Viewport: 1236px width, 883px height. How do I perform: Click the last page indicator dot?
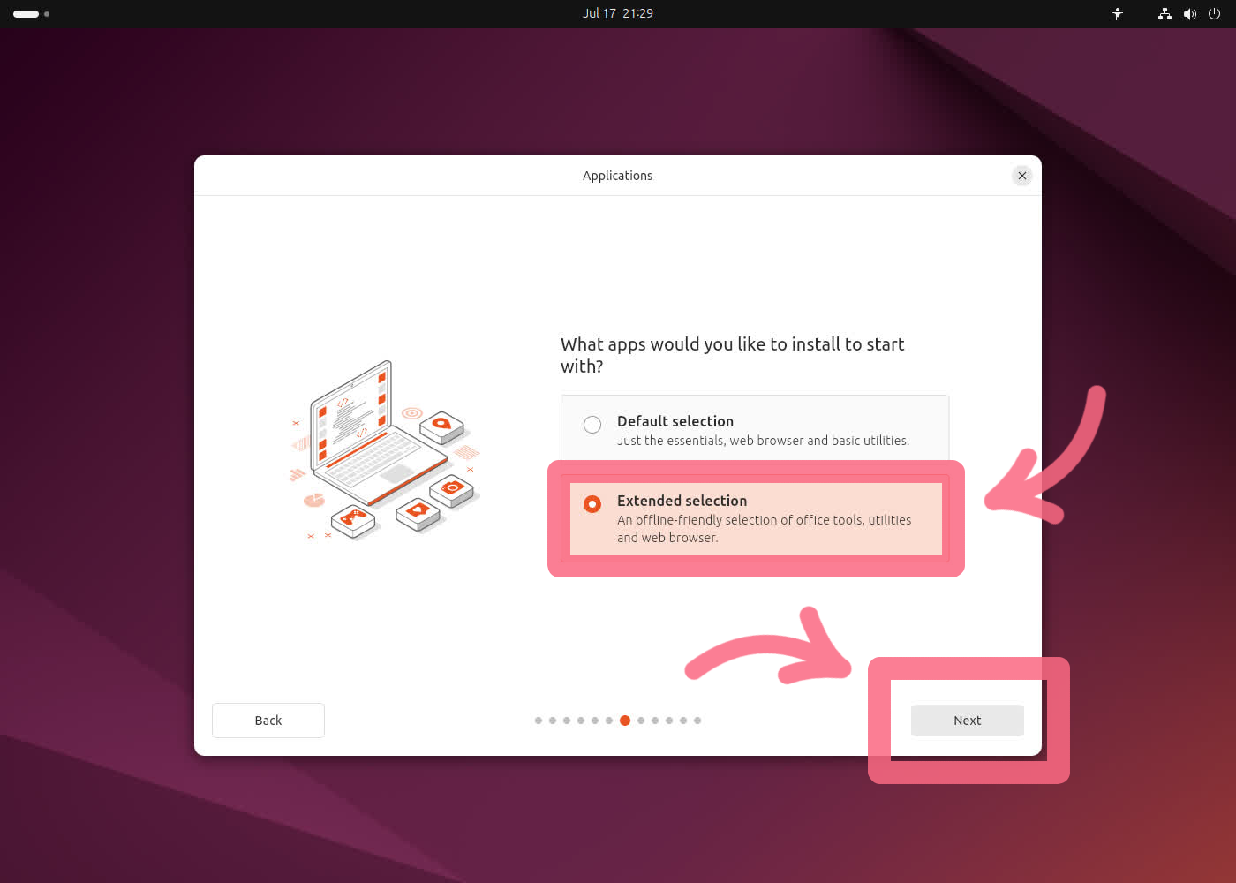tap(697, 721)
